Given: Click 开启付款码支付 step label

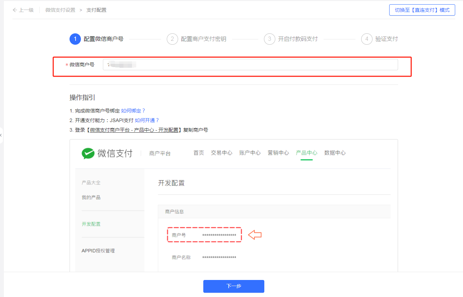Looking at the screenshot, I should click(x=298, y=39).
